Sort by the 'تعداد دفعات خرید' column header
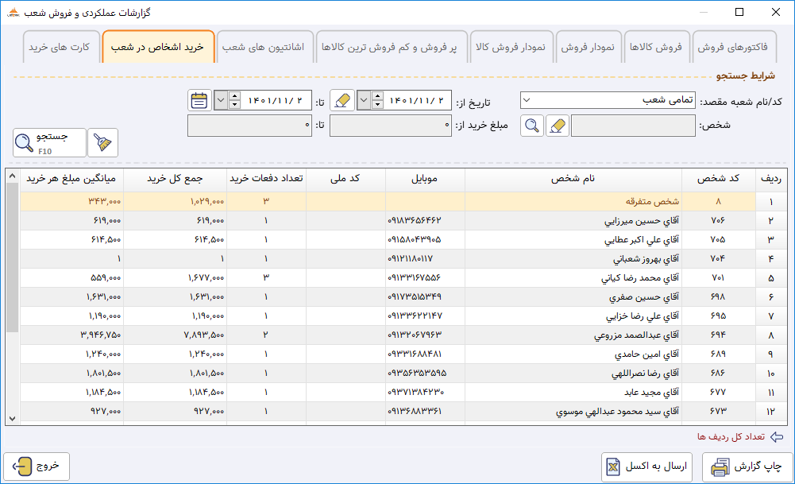 point(266,179)
